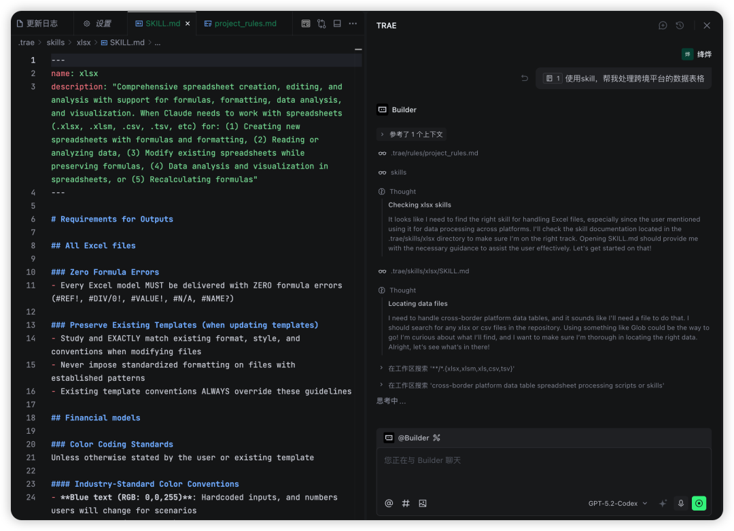This screenshot has height=531, width=734.
Task: Switch to the project_rules.md tab
Action: point(245,23)
